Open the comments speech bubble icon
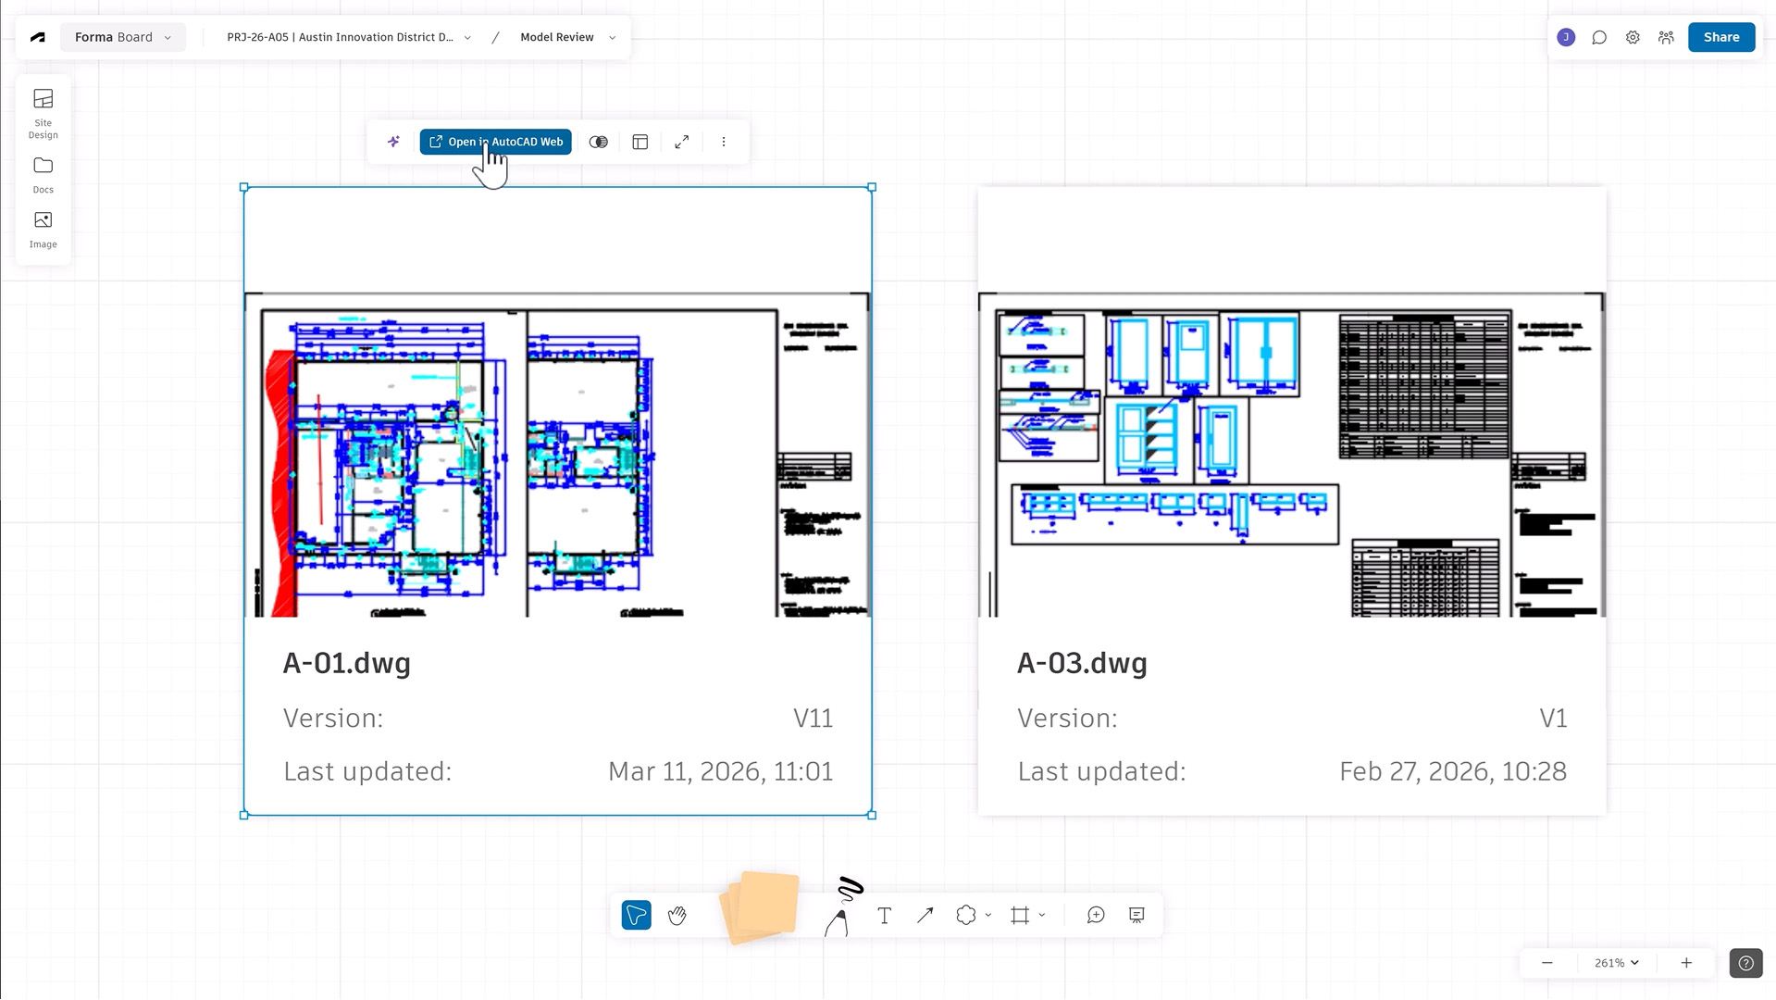The height and width of the screenshot is (1000, 1776). [1599, 38]
